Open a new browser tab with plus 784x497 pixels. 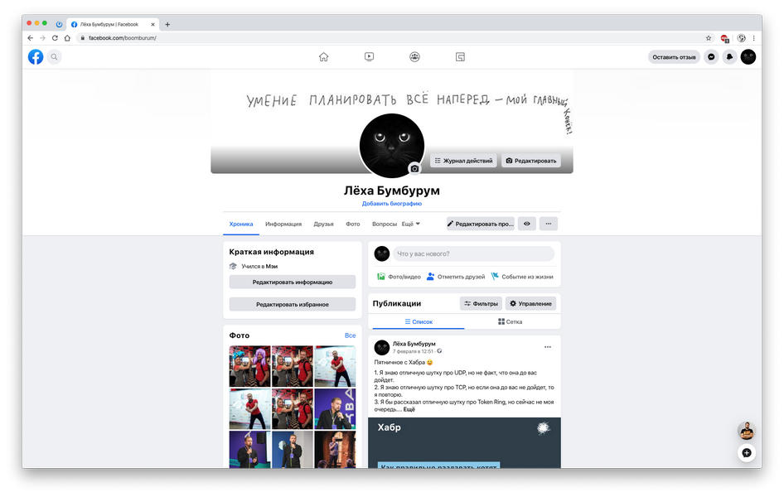point(167,25)
